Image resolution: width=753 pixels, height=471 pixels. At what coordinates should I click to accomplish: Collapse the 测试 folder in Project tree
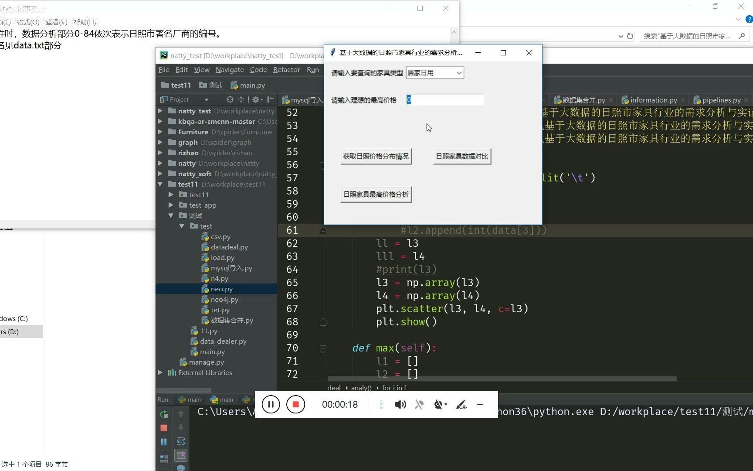tap(171, 215)
